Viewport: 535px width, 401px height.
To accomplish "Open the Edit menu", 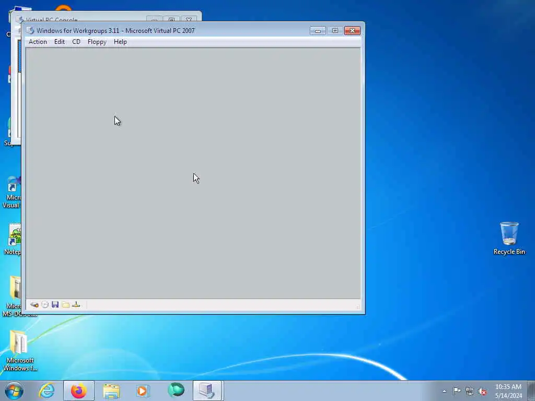I will pyautogui.click(x=60, y=42).
